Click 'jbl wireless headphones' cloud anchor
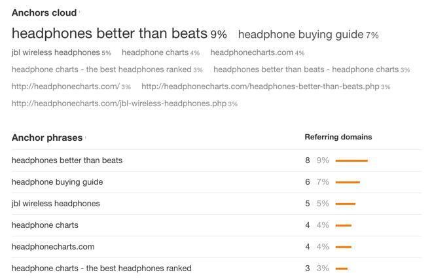Image resolution: width=432 pixels, height=279 pixels. tap(56, 52)
